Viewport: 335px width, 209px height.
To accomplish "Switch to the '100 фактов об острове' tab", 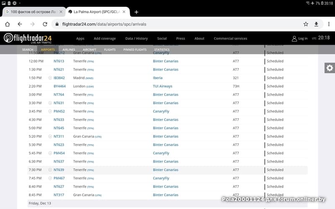I will point(33,12).
